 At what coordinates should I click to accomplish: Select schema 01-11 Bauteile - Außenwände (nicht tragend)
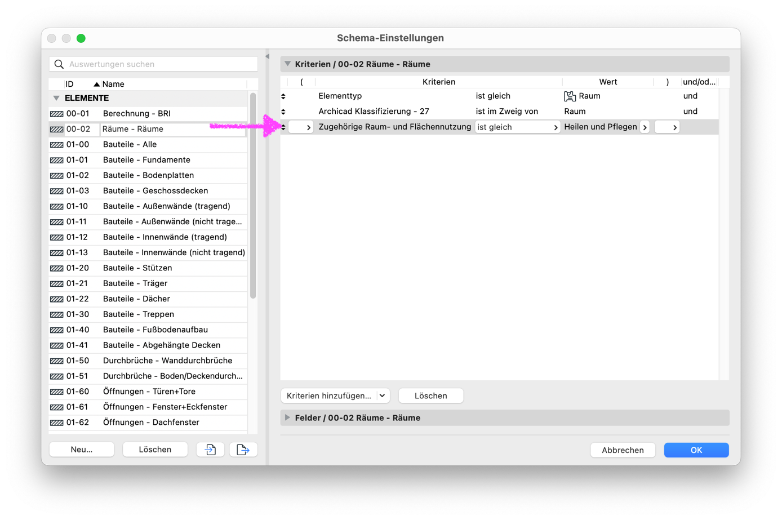(148, 222)
